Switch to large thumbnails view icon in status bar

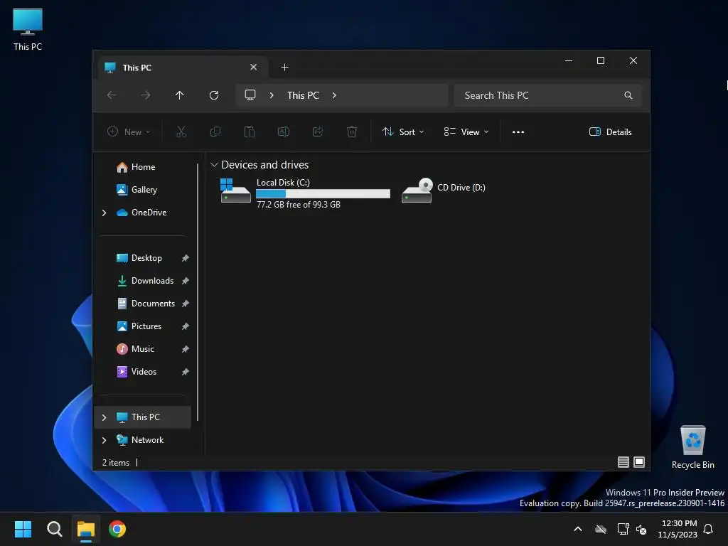pos(639,462)
